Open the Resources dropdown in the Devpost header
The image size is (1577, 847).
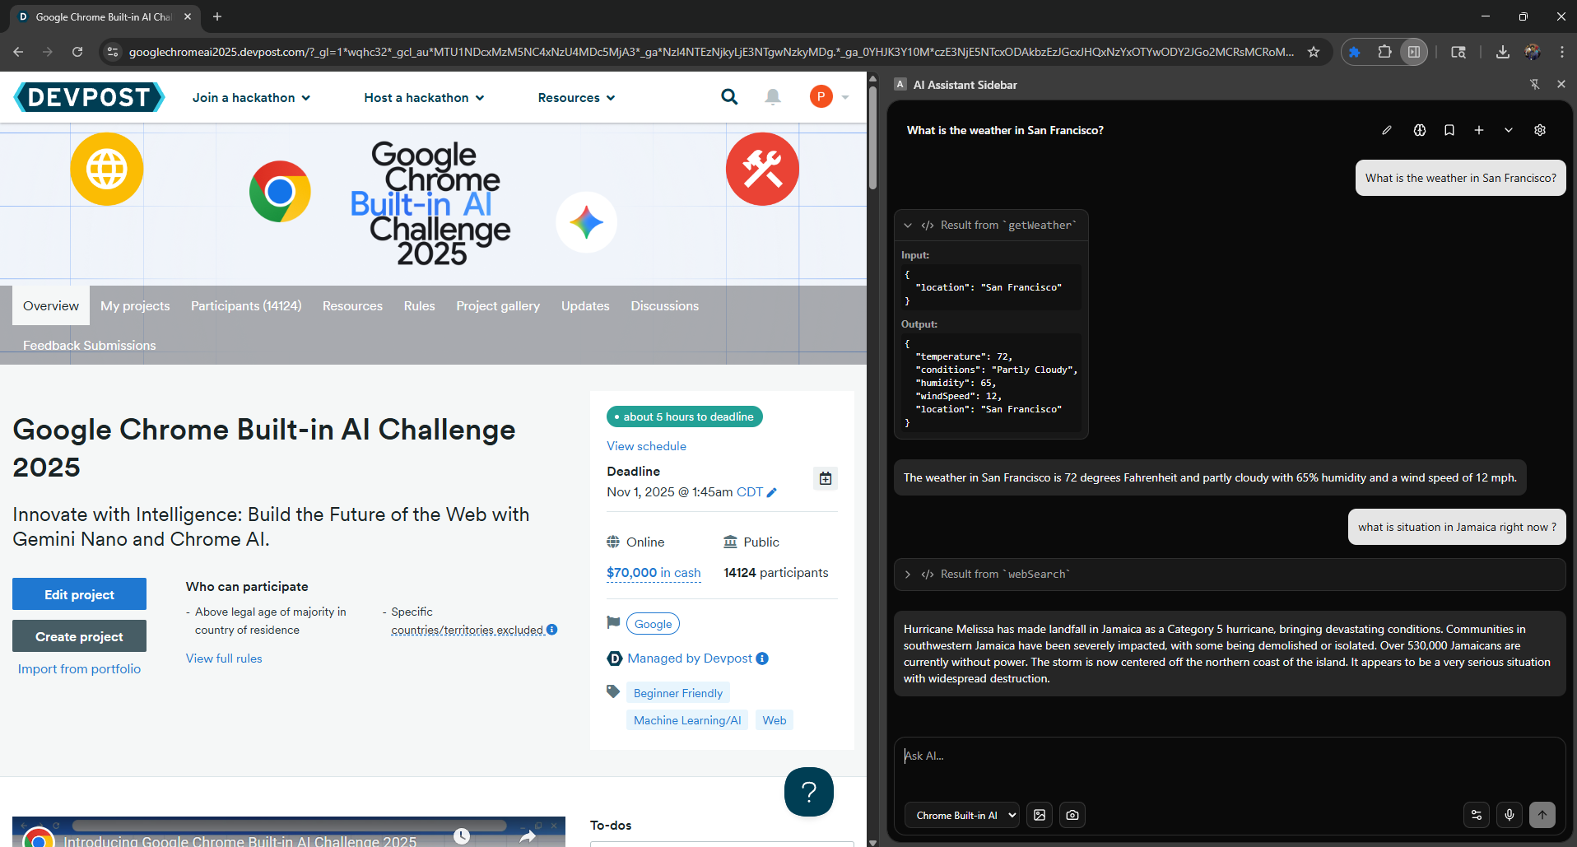click(x=577, y=97)
